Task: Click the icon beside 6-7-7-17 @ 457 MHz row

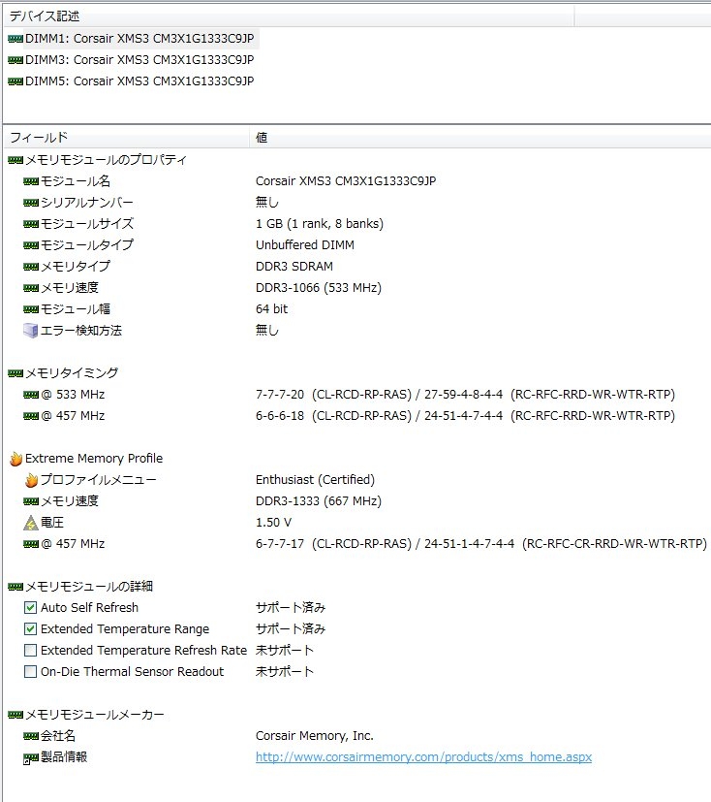Action: coord(31,544)
